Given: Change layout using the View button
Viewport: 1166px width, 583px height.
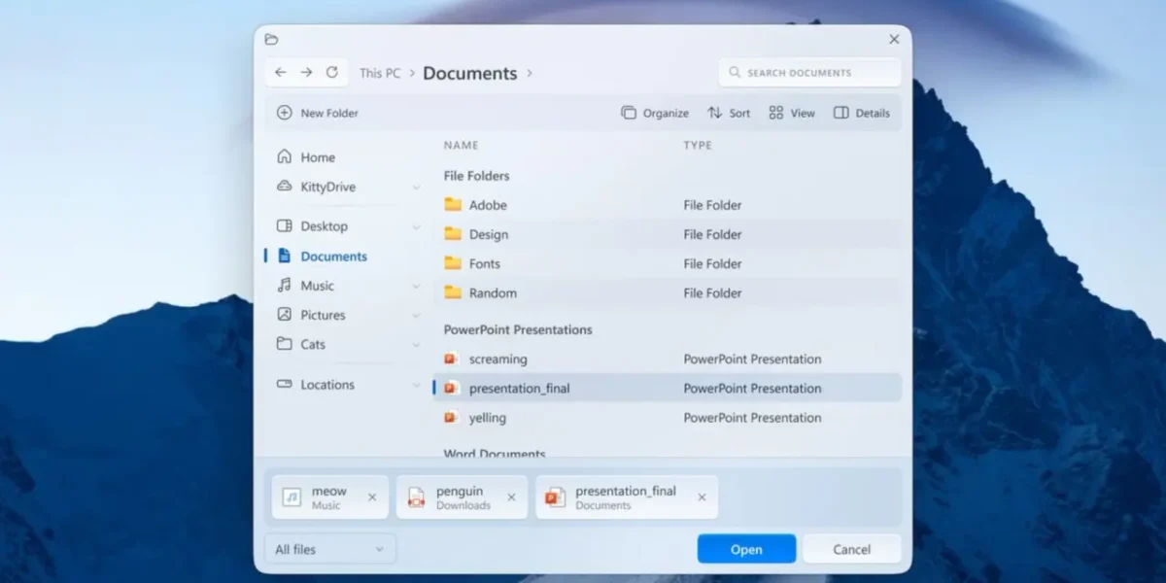Looking at the screenshot, I should pyautogui.click(x=792, y=113).
